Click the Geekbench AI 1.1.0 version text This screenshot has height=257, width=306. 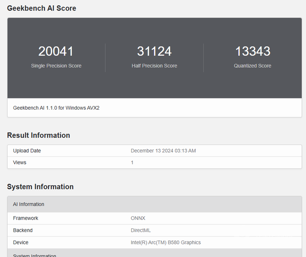point(56,108)
